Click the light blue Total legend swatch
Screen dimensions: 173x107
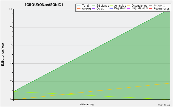tap(79, 6)
